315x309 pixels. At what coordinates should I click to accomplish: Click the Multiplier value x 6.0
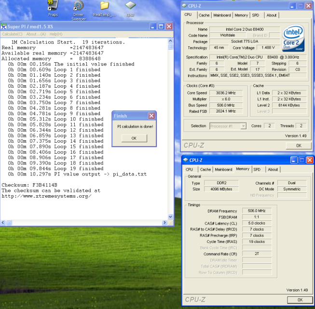pos(226,99)
